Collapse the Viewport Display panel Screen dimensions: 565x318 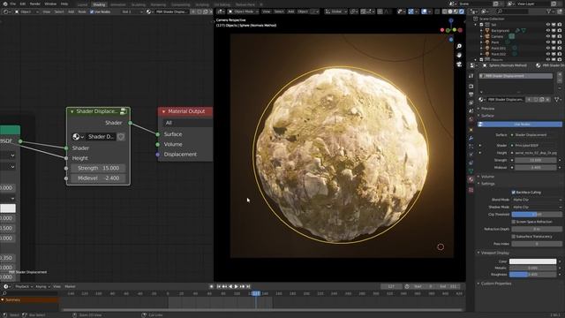click(x=493, y=253)
